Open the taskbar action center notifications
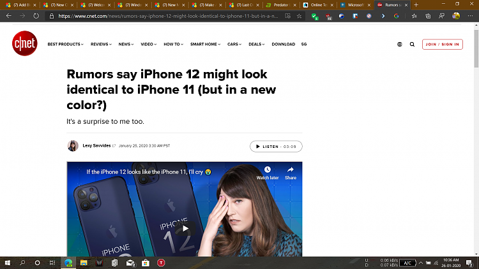Image resolution: width=479 pixels, height=269 pixels. coord(469,263)
